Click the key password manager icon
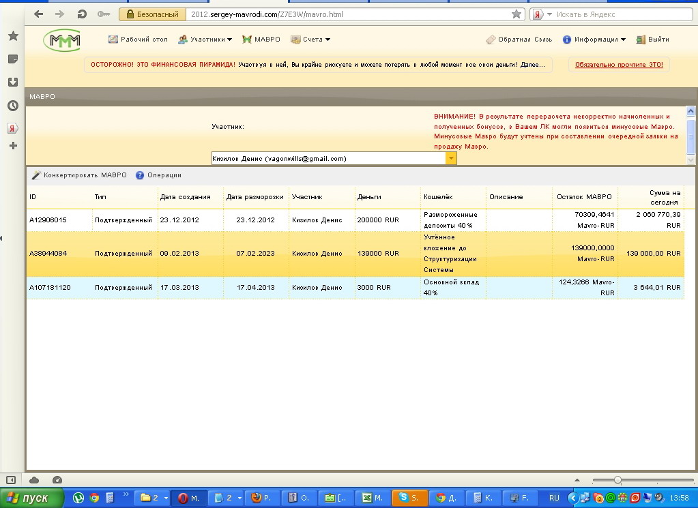 tap(103, 14)
